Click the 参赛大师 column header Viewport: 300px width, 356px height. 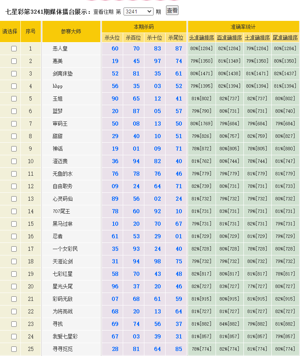click(71, 31)
